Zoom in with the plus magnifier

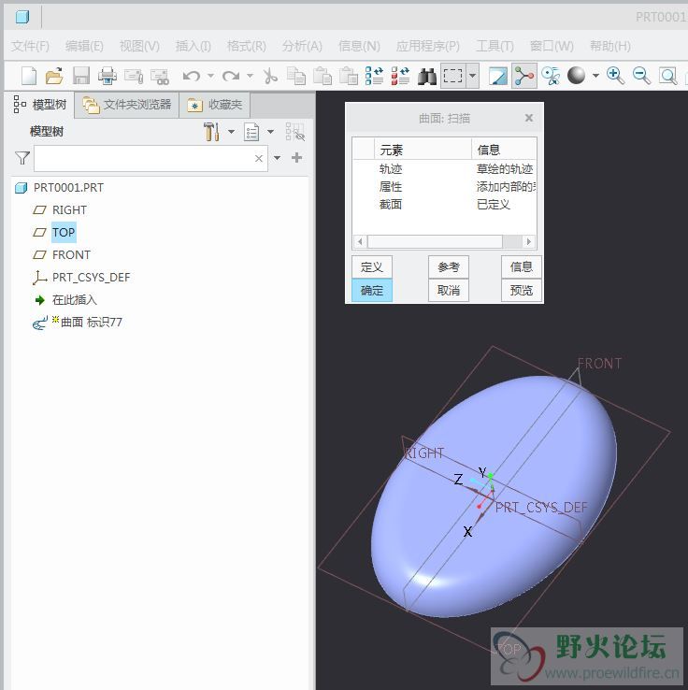click(x=615, y=76)
